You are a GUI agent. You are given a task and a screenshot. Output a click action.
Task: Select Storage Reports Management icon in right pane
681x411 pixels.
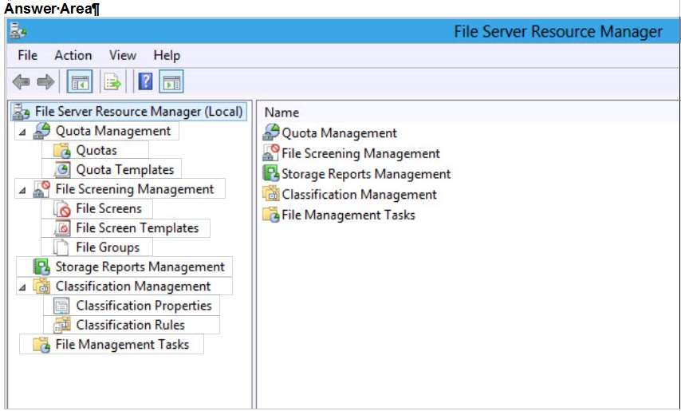[x=271, y=174]
